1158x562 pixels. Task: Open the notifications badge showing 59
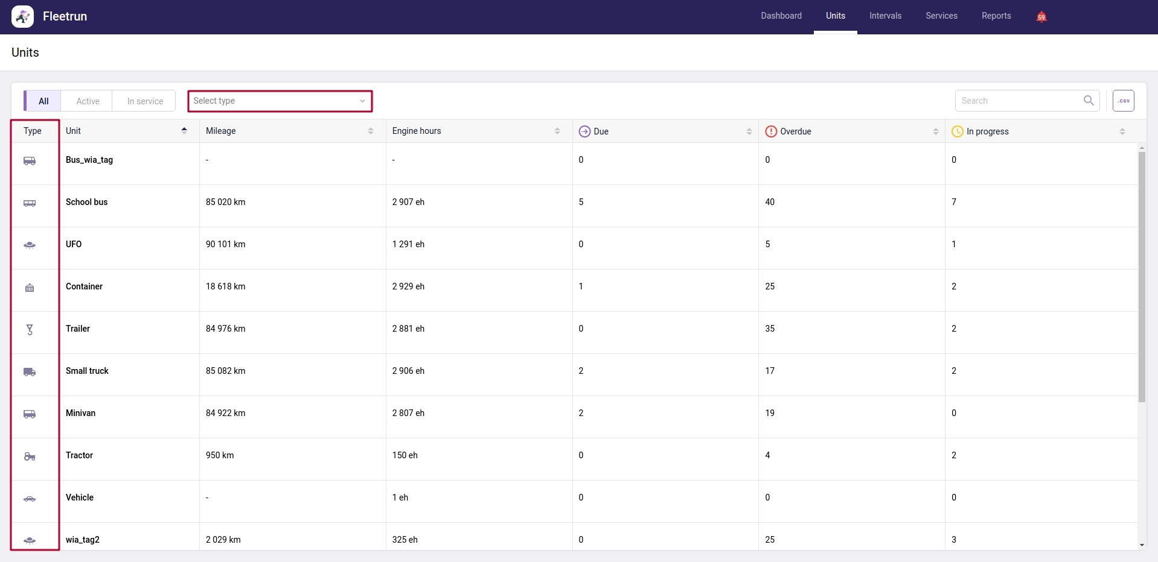click(1041, 16)
